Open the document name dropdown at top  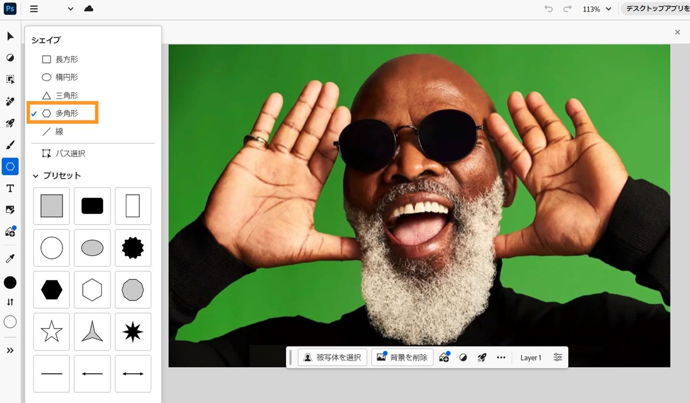point(69,8)
